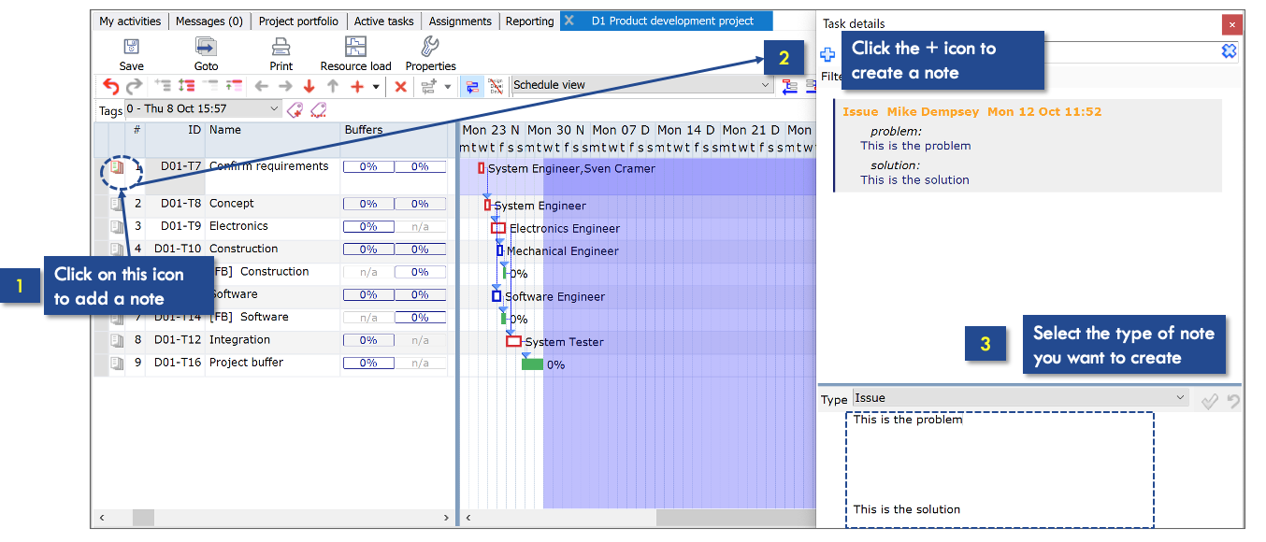Switch to My activities tab
The image size is (1266, 542).
click(130, 21)
